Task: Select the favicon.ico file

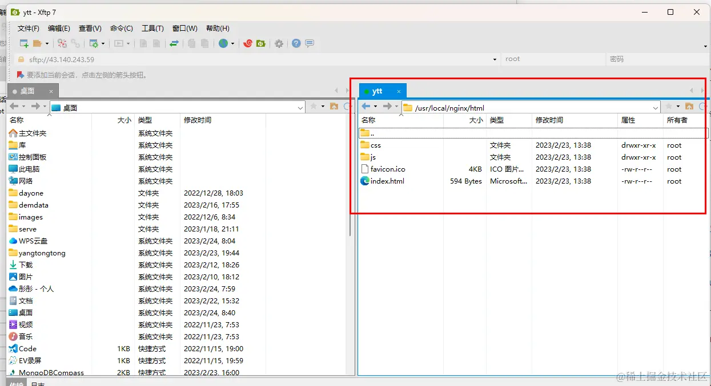Action: 383,169
